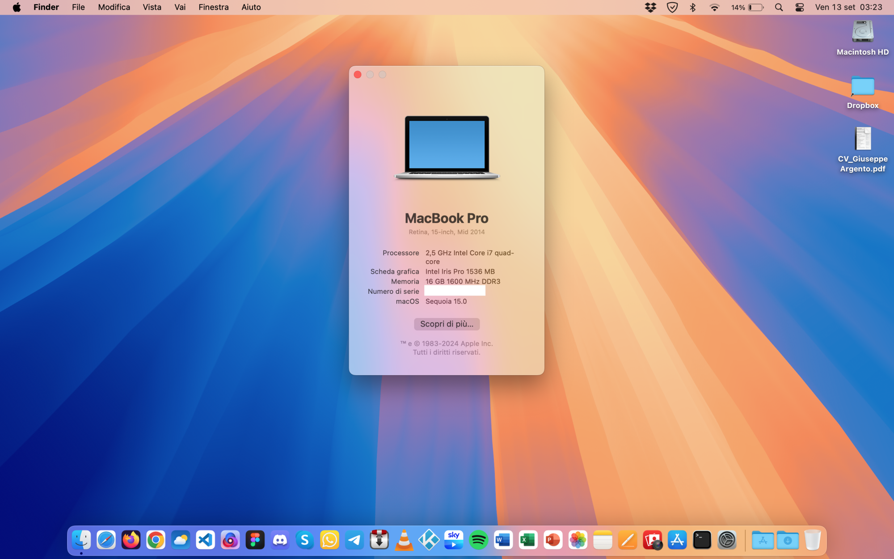894x559 pixels.
Task: Open VLC media player icon
Action: [x=404, y=540]
